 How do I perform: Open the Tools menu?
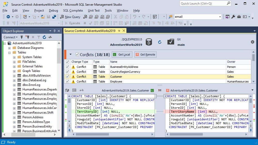[108, 11]
